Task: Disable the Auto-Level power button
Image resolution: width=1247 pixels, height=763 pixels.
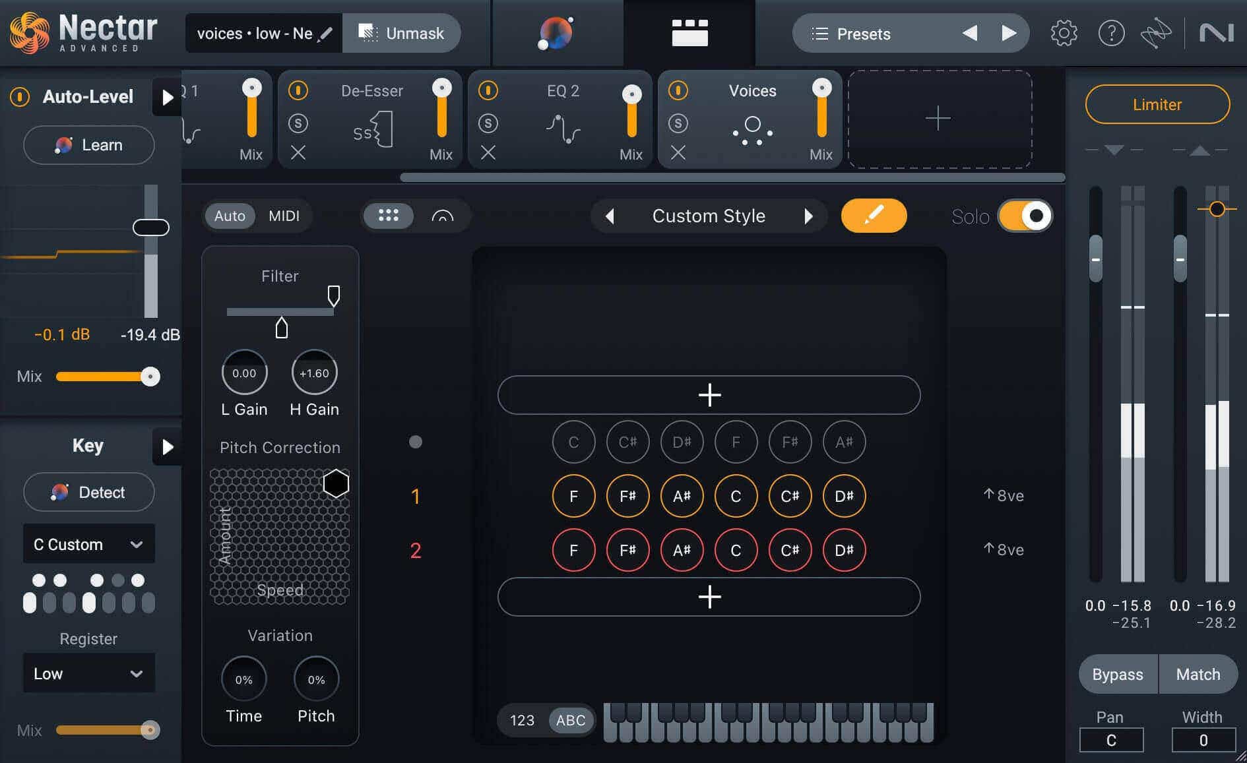Action: 20,97
